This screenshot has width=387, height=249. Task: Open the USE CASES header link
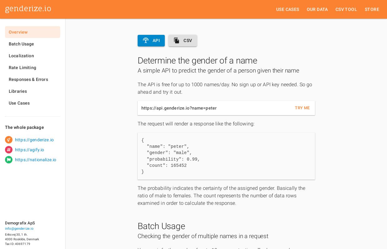point(288,9)
